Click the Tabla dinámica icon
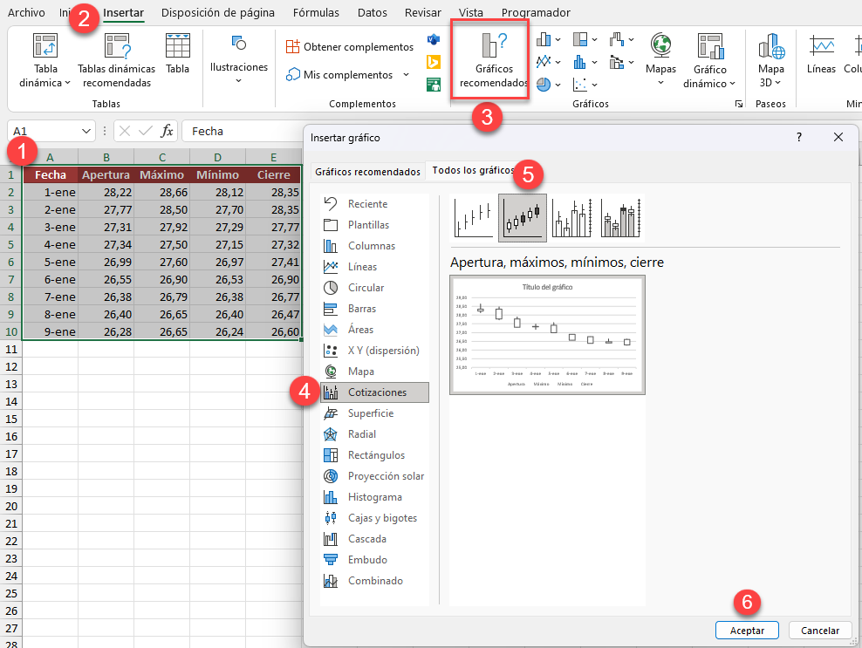Image resolution: width=862 pixels, height=648 pixels. (45, 45)
